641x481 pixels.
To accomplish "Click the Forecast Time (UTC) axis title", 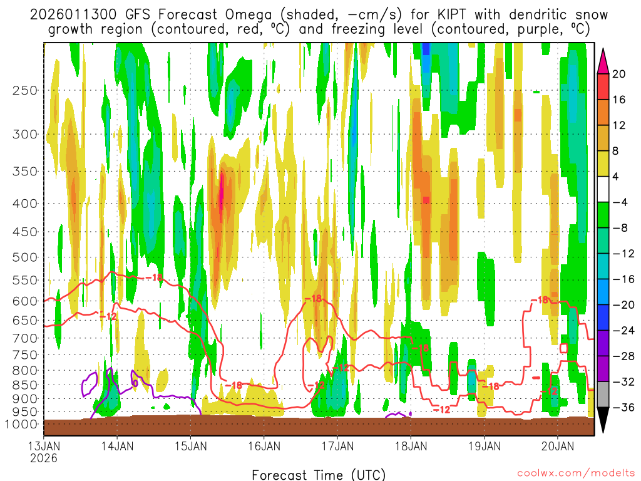I will [x=319, y=475].
